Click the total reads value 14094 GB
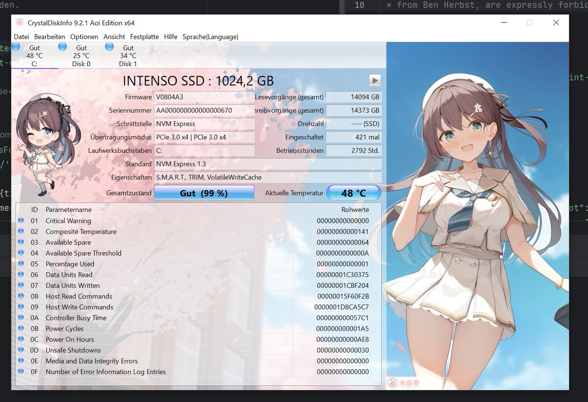The width and height of the screenshot is (588, 402). (x=353, y=97)
